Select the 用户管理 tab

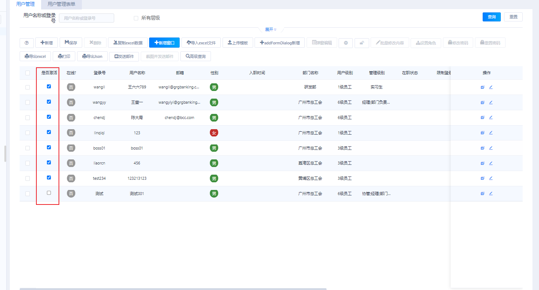coord(25,4)
